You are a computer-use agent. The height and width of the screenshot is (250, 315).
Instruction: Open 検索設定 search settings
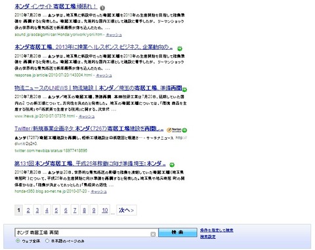pyautogui.click(x=208, y=237)
